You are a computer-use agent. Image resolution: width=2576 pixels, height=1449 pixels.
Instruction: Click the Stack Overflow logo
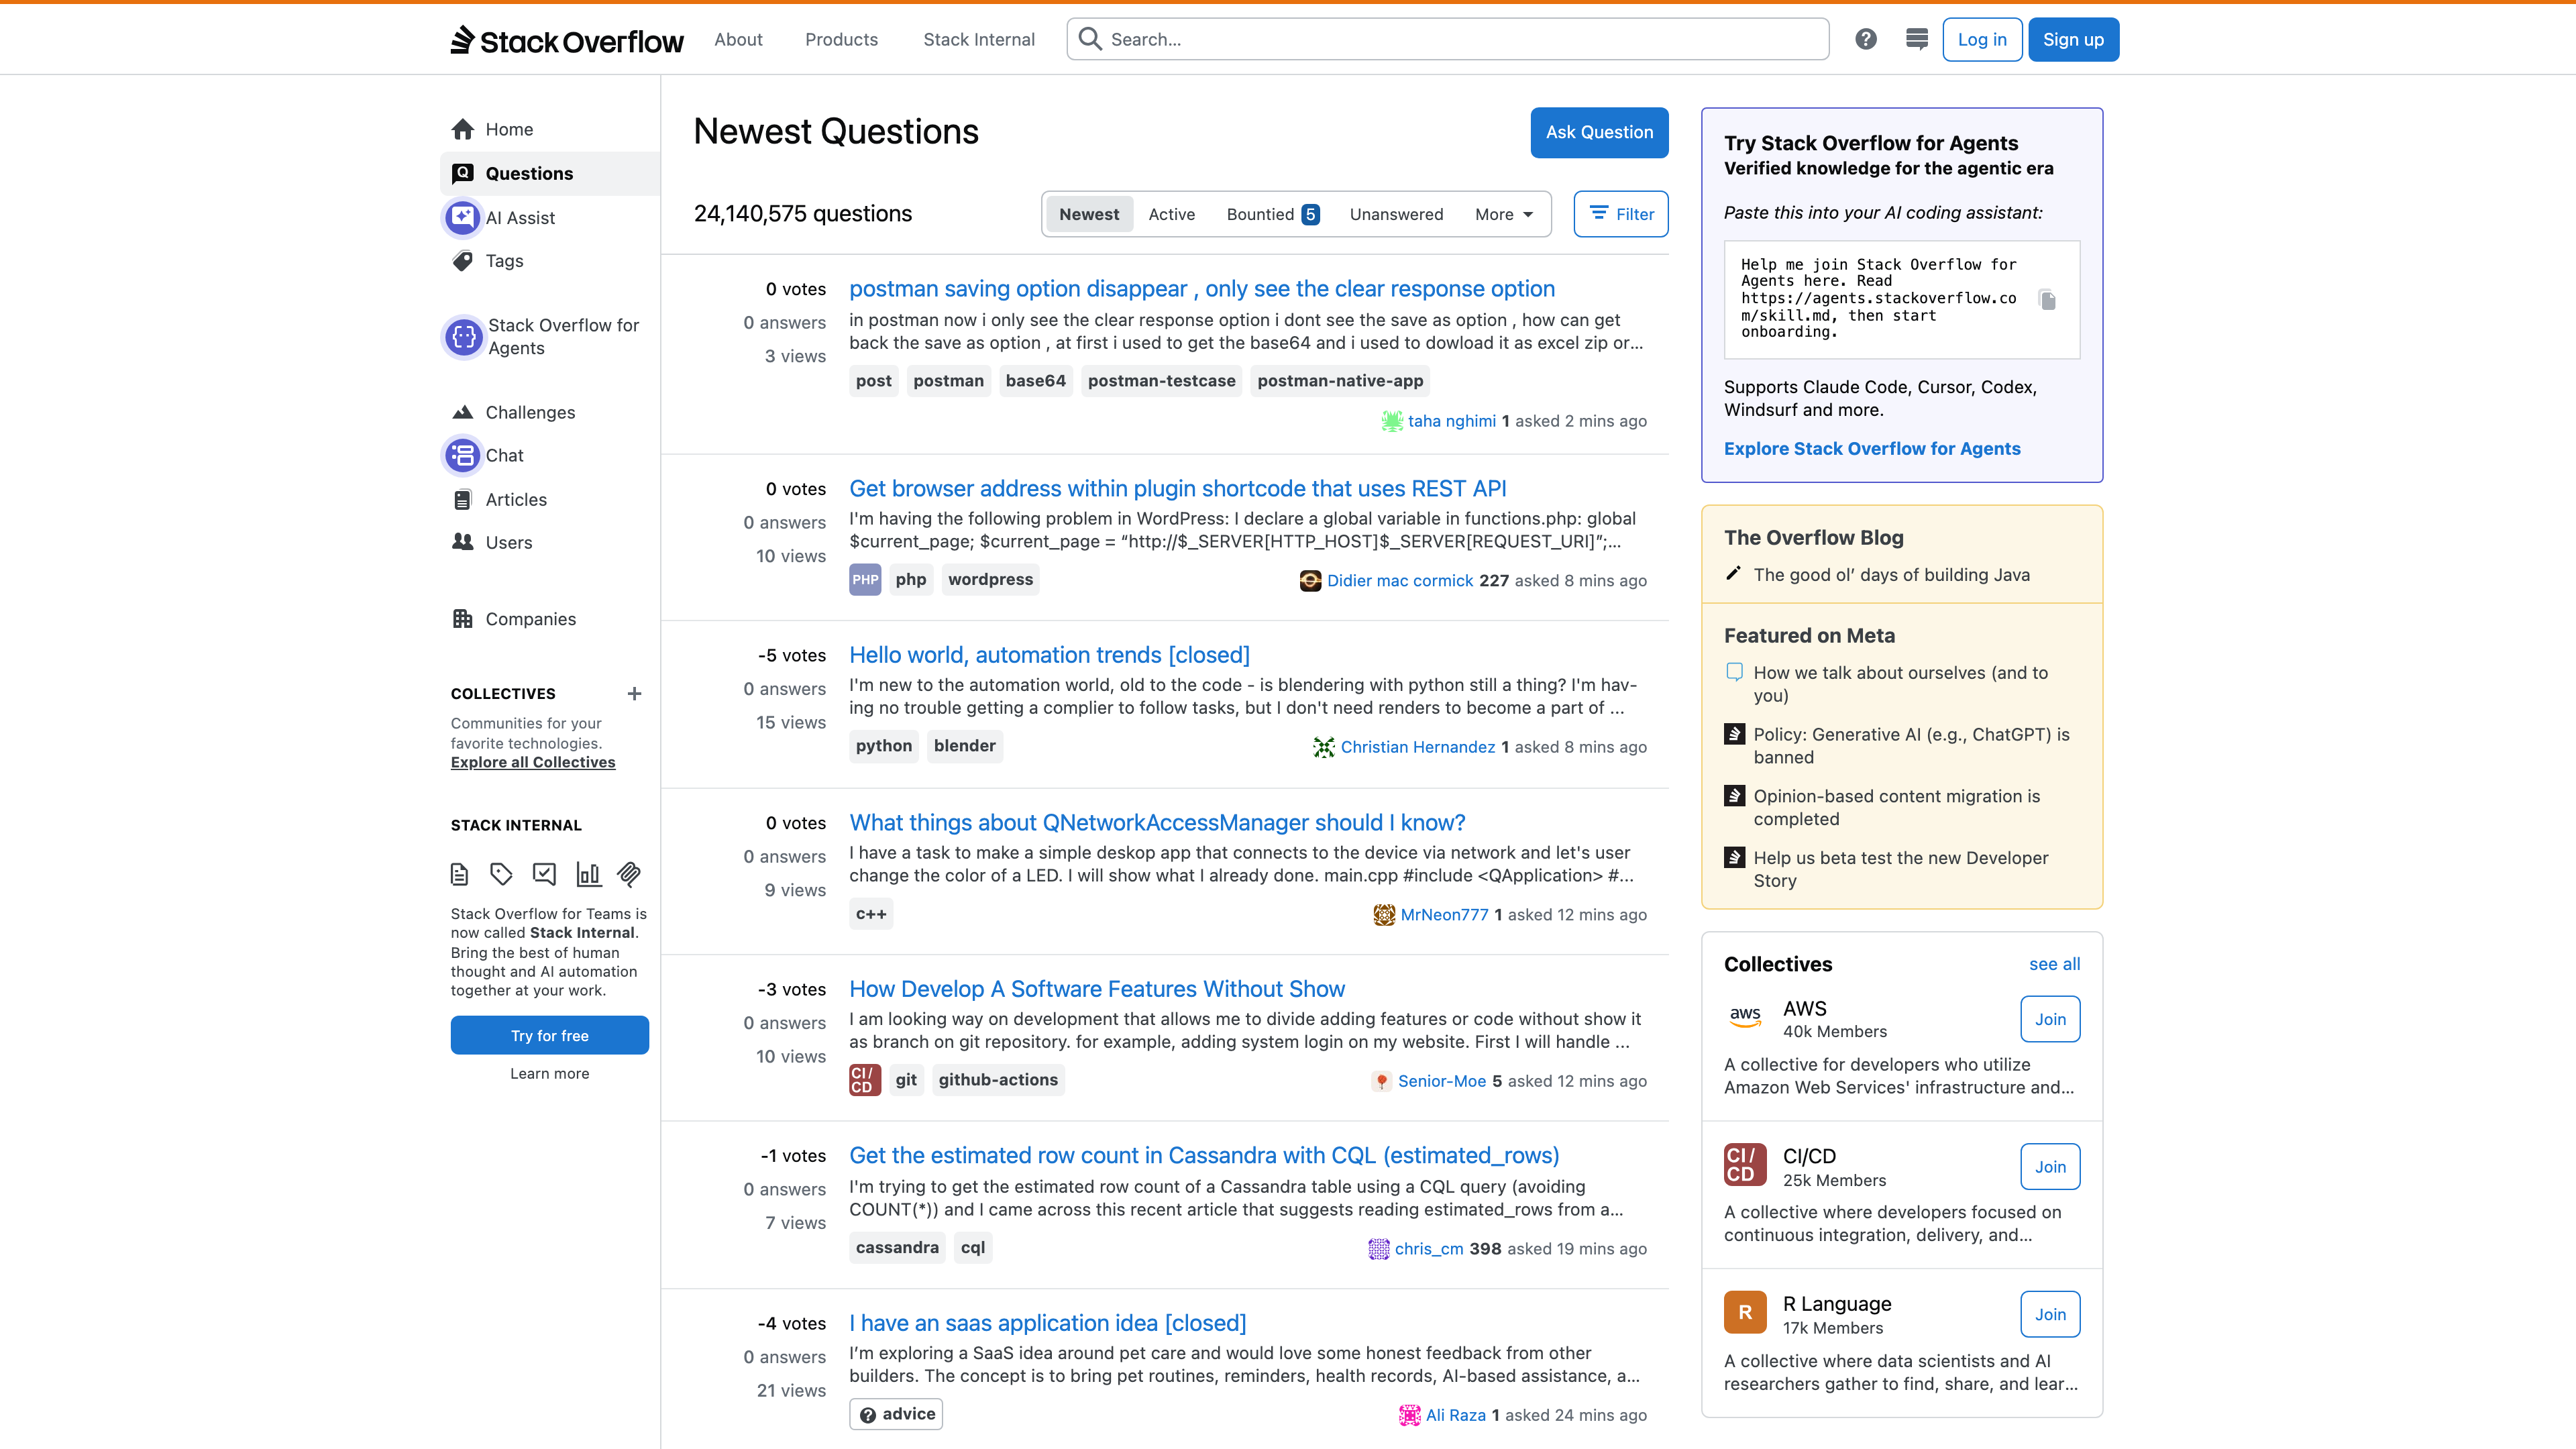567,40
